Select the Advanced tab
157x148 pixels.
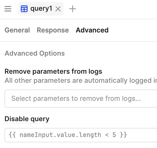click(92, 30)
